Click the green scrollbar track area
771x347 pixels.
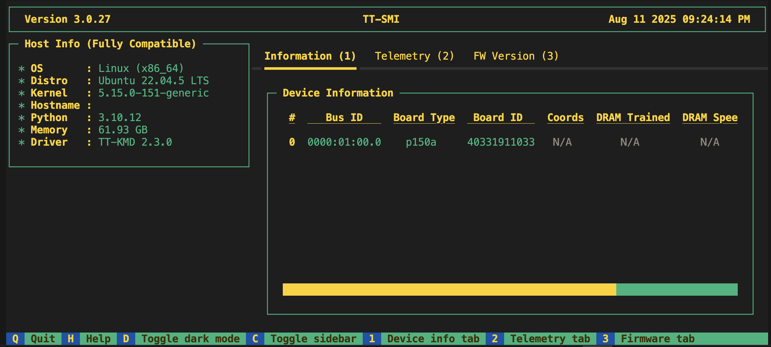[x=677, y=290]
